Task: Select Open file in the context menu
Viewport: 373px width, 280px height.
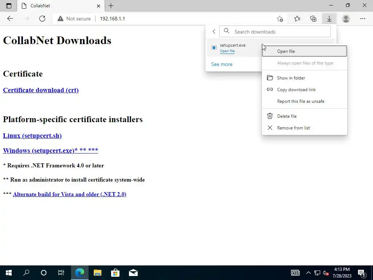Action: click(304, 51)
